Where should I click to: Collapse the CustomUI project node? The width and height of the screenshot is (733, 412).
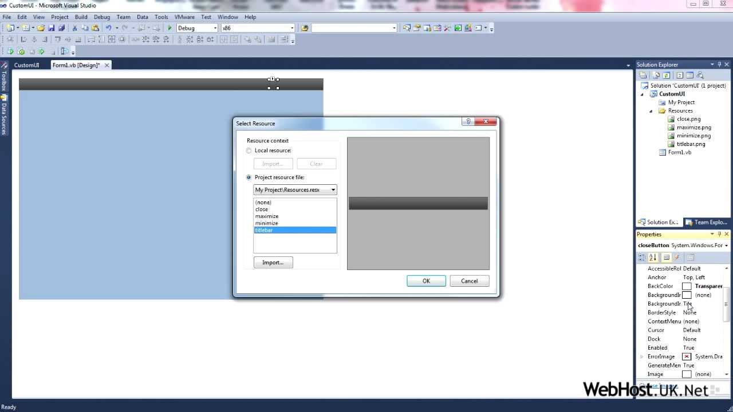pyautogui.click(x=642, y=94)
